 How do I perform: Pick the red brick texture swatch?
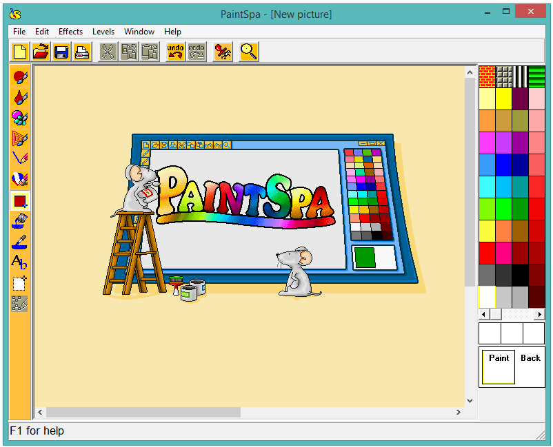coord(487,76)
